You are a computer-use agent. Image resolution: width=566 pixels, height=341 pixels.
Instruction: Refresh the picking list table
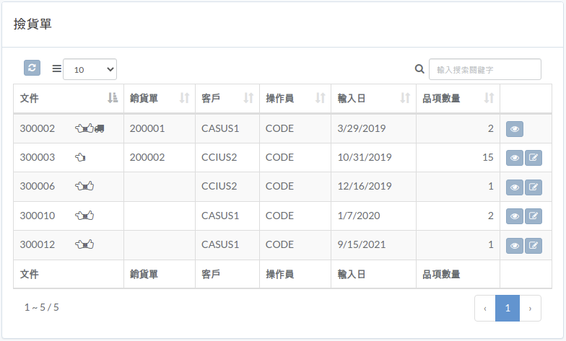coord(32,68)
